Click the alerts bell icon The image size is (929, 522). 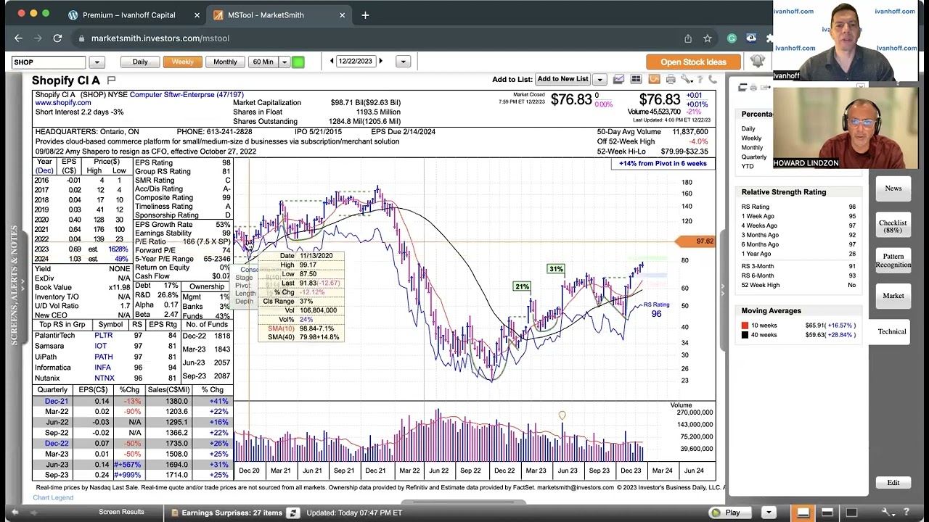[x=757, y=62]
